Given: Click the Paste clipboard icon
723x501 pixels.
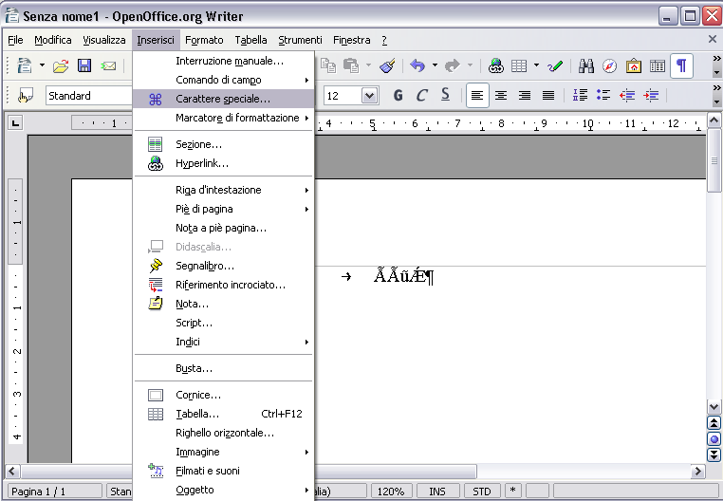Looking at the screenshot, I should tap(351, 66).
